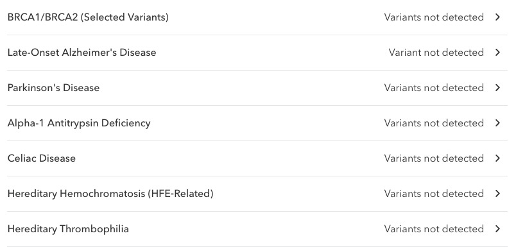Expand the Celiac Disease row chevron
Viewport: 516px width, 247px height.
(x=498, y=158)
